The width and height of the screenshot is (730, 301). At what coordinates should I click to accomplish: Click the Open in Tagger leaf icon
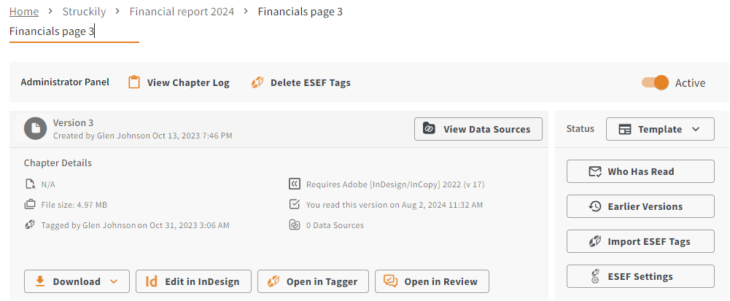[x=273, y=281]
